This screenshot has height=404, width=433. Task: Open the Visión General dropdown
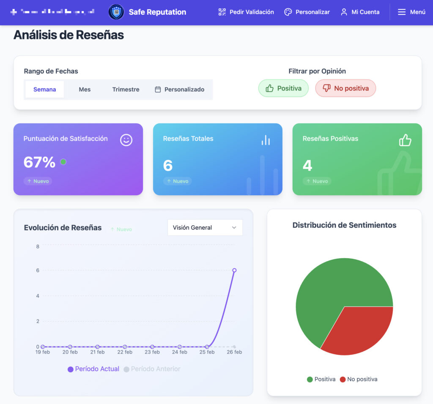coord(205,227)
